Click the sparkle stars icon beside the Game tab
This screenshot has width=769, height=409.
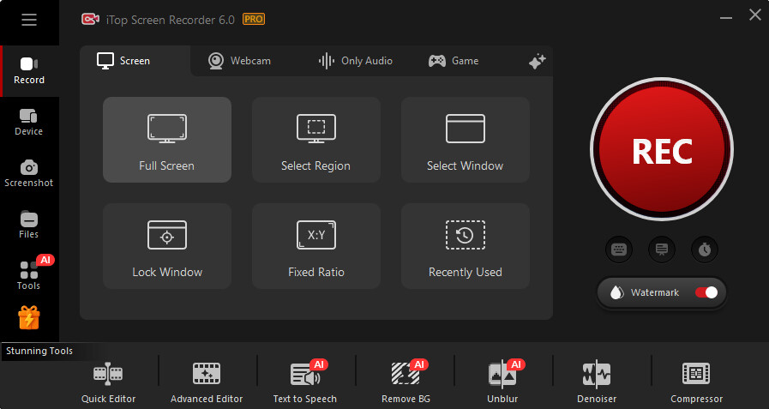(x=538, y=61)
